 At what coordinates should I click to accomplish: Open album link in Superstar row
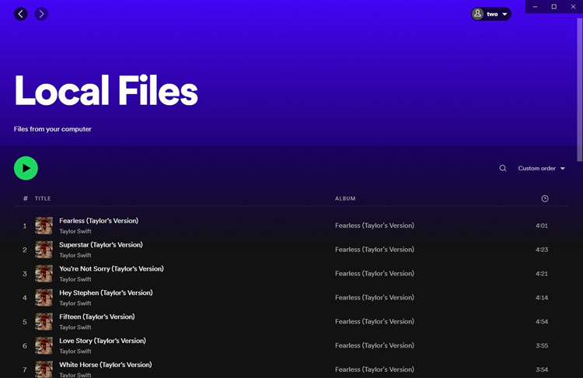375,250
